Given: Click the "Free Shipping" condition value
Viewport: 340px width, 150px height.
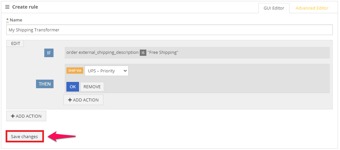Looking at the screenshot, I should 163,53.
